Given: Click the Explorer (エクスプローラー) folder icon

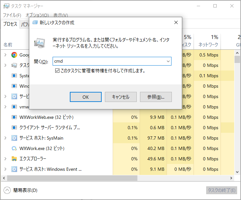Looking at the screenshot, I should (x=14, y=159).
